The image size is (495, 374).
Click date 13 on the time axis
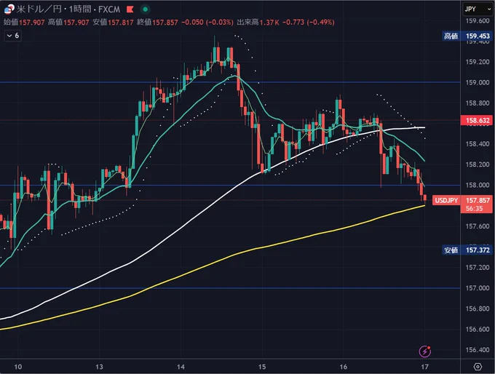click(100, 367)
